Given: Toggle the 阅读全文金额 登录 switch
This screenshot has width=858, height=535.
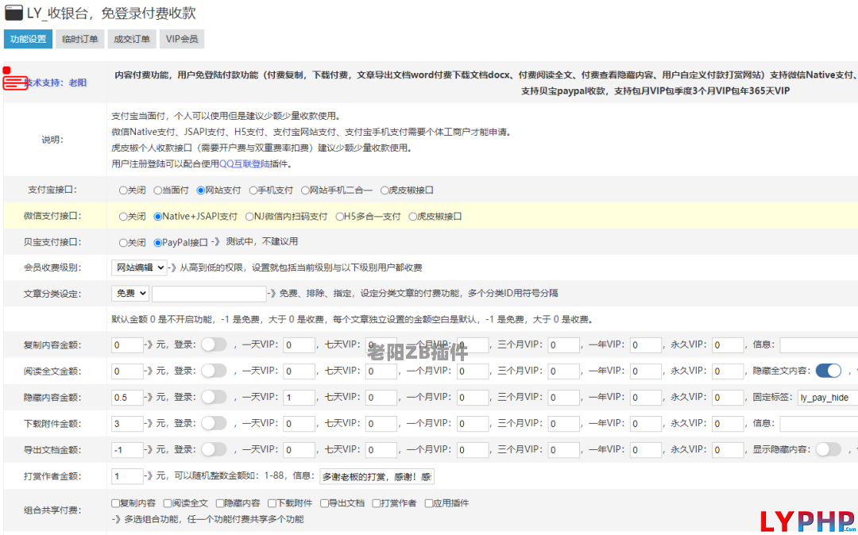Looking at the screenshot, I should (214, 371).
